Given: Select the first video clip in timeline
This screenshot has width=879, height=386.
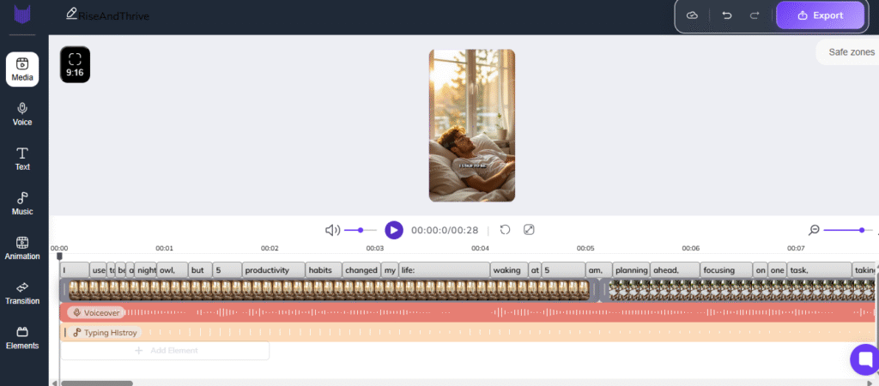Looking at the screenshot, I should pyautogui.click(x=329, y=290).
